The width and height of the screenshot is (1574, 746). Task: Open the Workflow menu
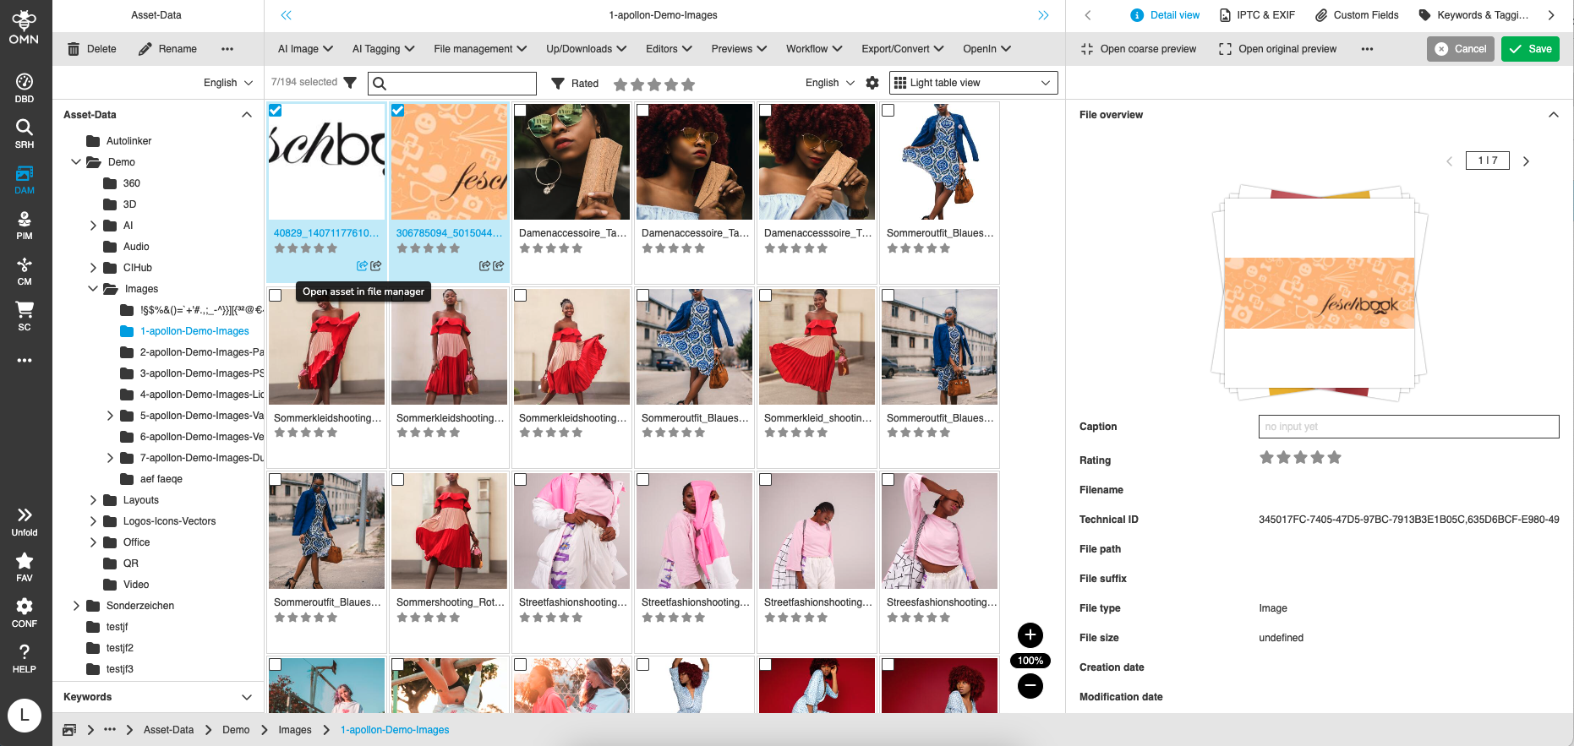(x=814, y=49)
